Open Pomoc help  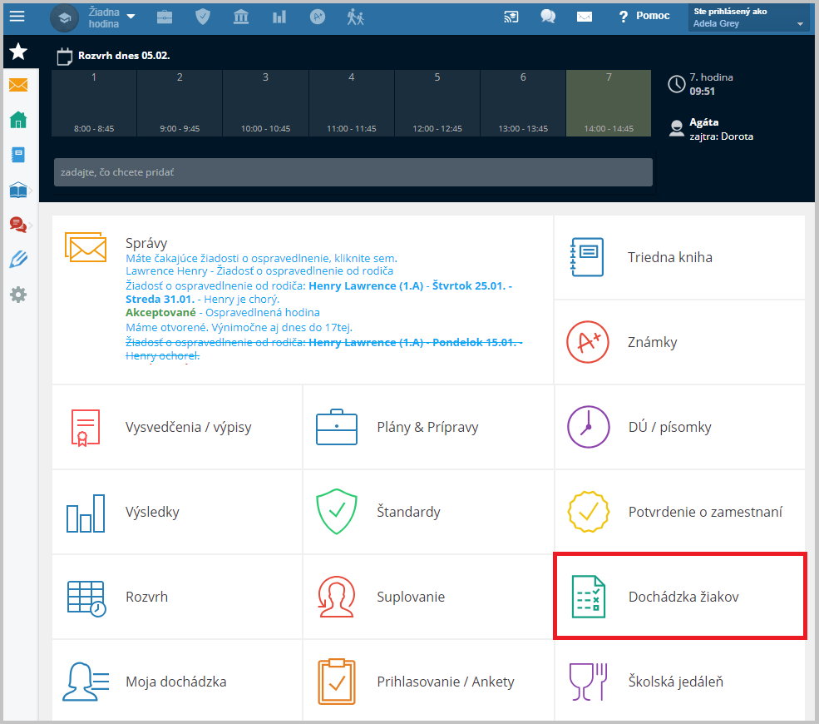(644, 16)
